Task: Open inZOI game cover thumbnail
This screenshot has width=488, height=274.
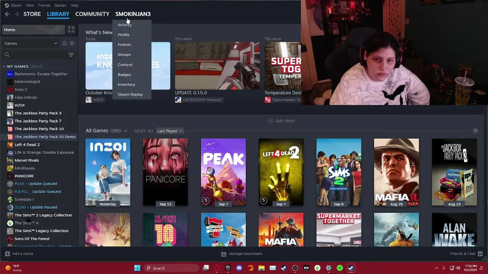Action: (x=108, y=172)
